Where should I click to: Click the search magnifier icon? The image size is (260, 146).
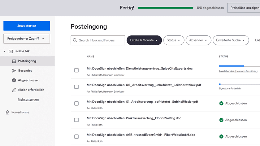75,40
